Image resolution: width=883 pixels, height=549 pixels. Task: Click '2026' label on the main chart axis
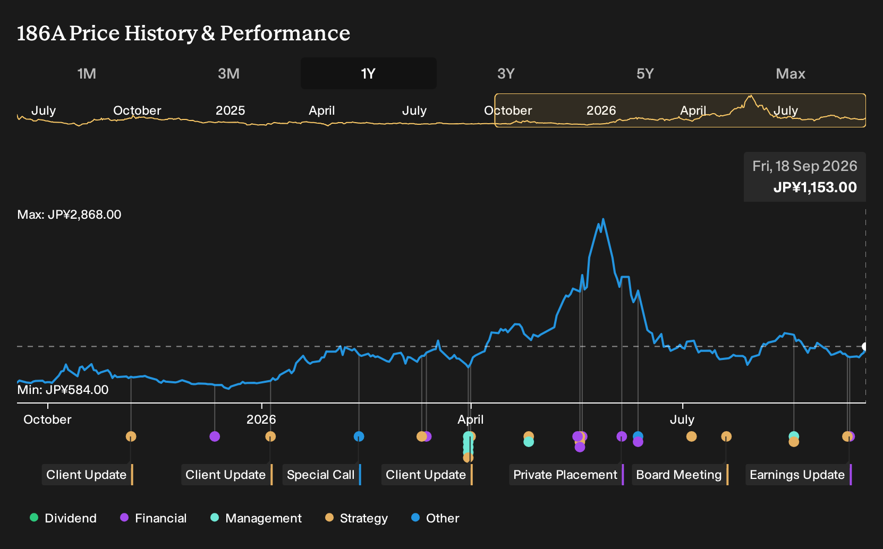pos(261,419)
